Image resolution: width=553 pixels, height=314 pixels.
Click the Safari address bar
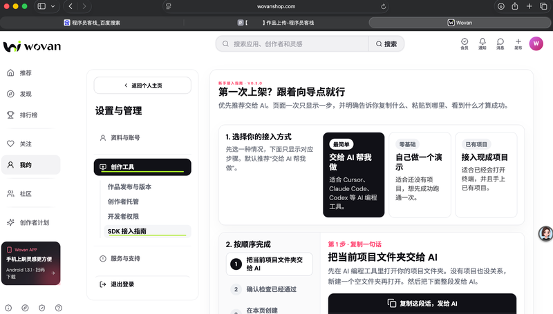point(276,6)
